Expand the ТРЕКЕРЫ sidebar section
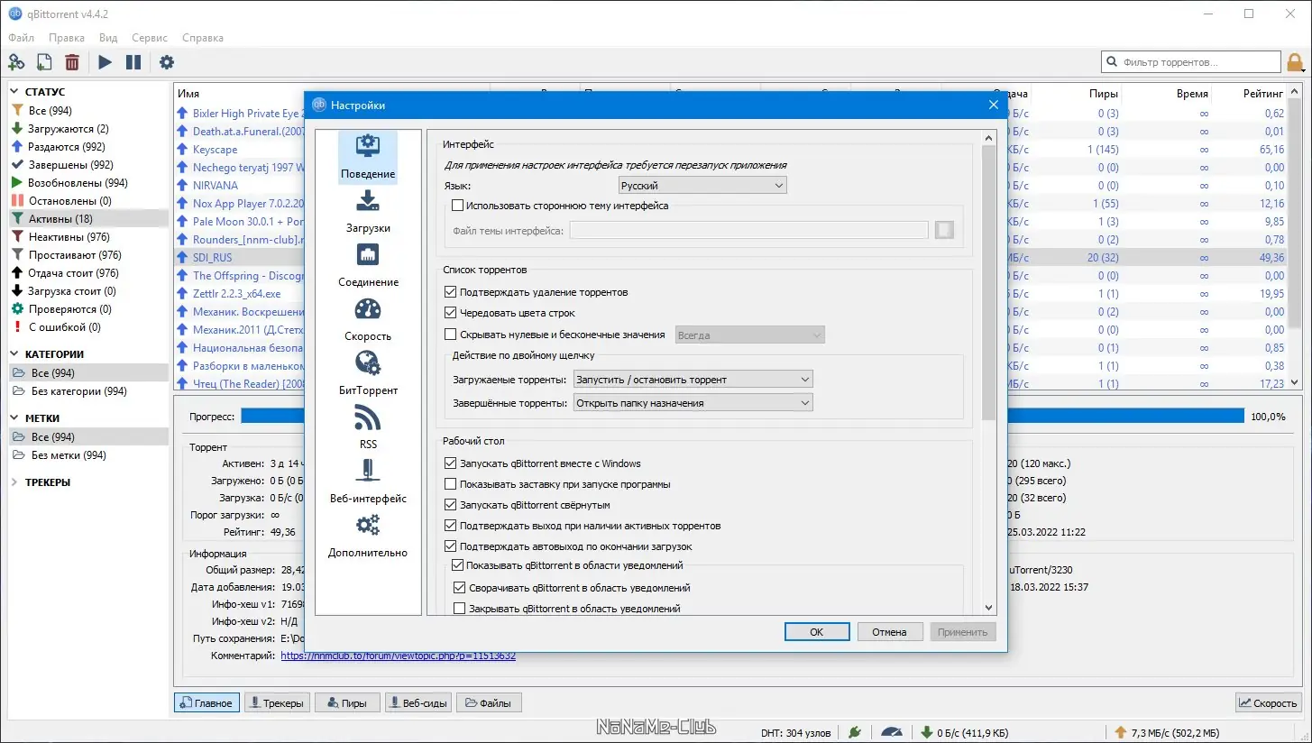This screenshot has width=1312, height=743. coord(14,482)
